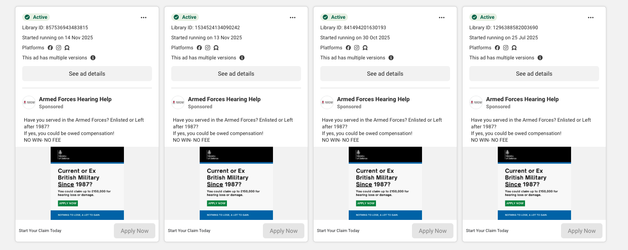Click Armed Forces Hearing Help advertiser name
This screenshot has width=628, height=250.
[75, 99]
